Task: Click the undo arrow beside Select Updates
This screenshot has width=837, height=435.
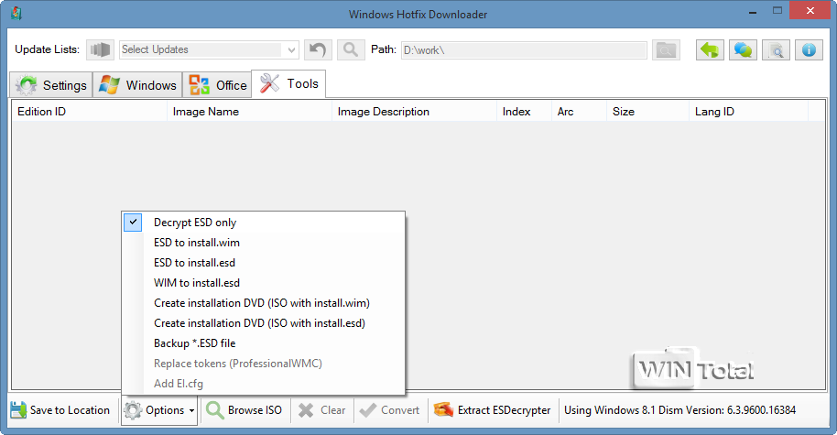Action: pos(318,49)
